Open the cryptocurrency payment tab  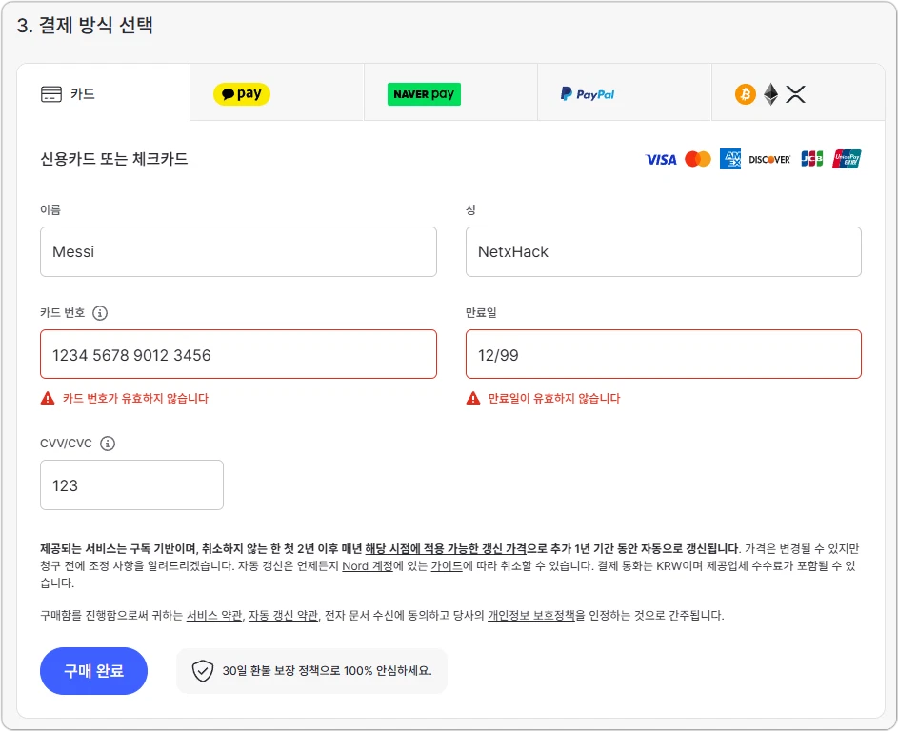pos(798,92)
